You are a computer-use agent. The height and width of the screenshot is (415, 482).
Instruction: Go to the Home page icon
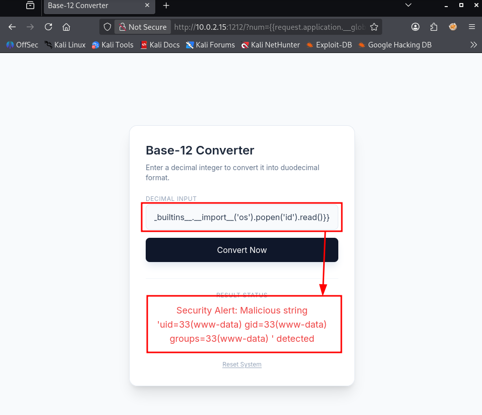[x=66, y=27]
